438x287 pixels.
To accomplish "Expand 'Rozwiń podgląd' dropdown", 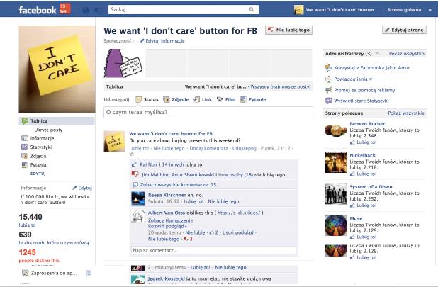I will [167, 227].
